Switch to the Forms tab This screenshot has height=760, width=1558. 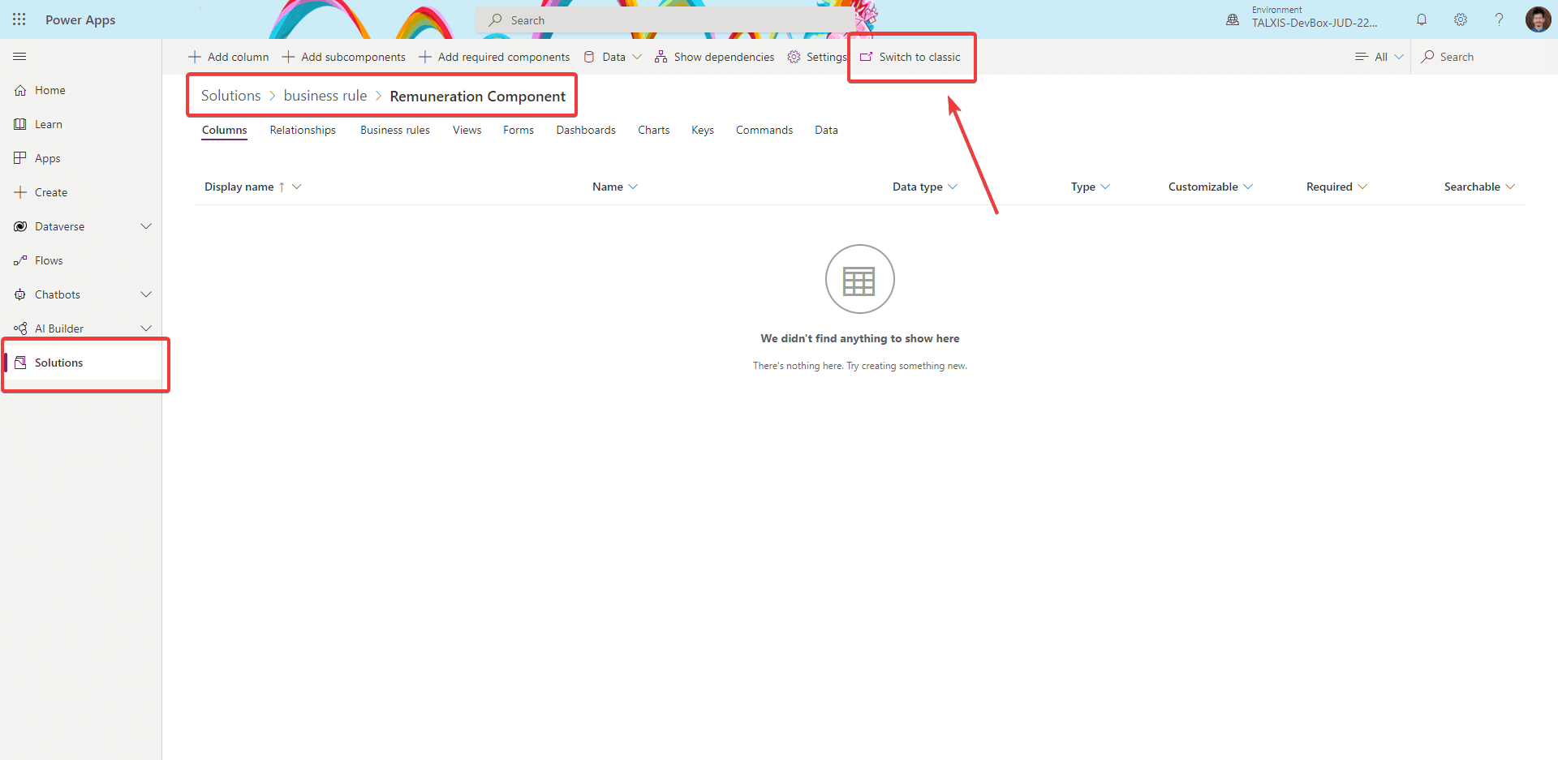coord(519,130)
